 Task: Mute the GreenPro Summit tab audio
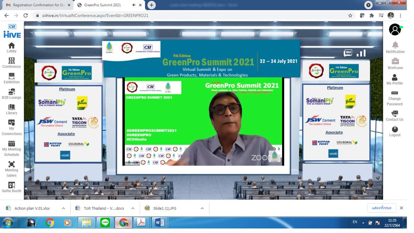(134, 5)
